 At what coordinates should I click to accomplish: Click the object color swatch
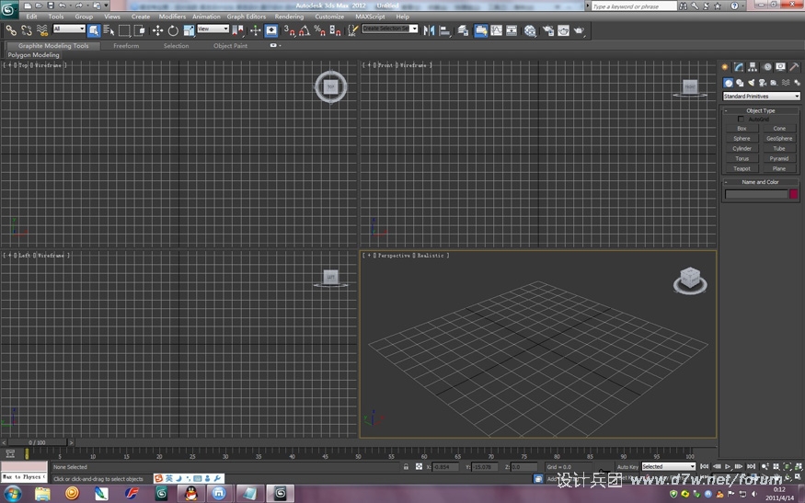click(x=794, y=194)
